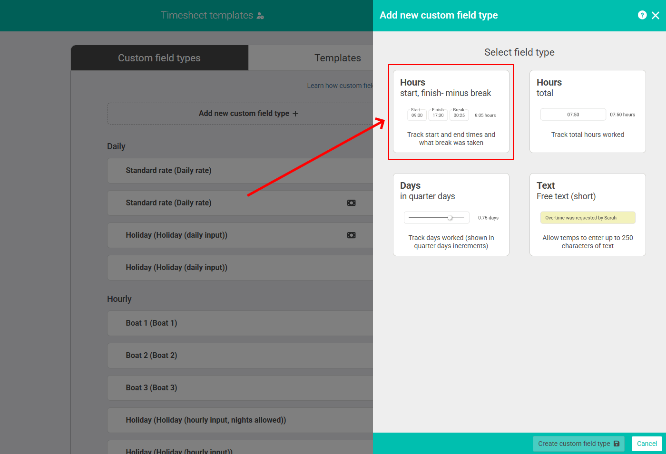Switch to the Templates tab

[337, 58]
